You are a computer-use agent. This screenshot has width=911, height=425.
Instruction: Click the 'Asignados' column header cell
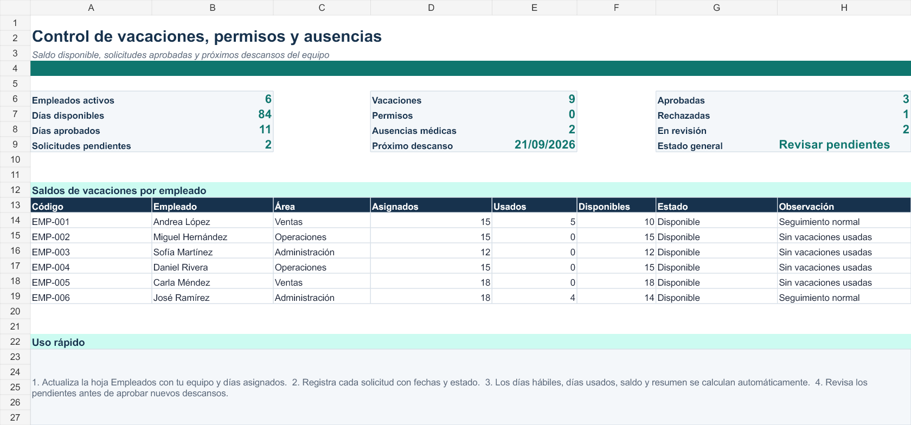[x=431, y=205]
